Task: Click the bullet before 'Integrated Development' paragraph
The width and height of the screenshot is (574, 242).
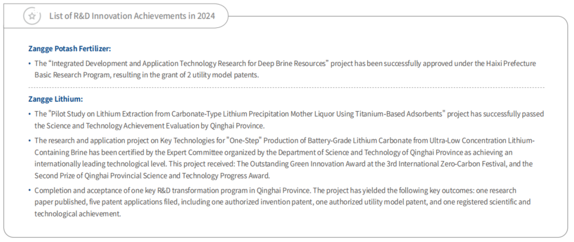Action: pos(30,64)
